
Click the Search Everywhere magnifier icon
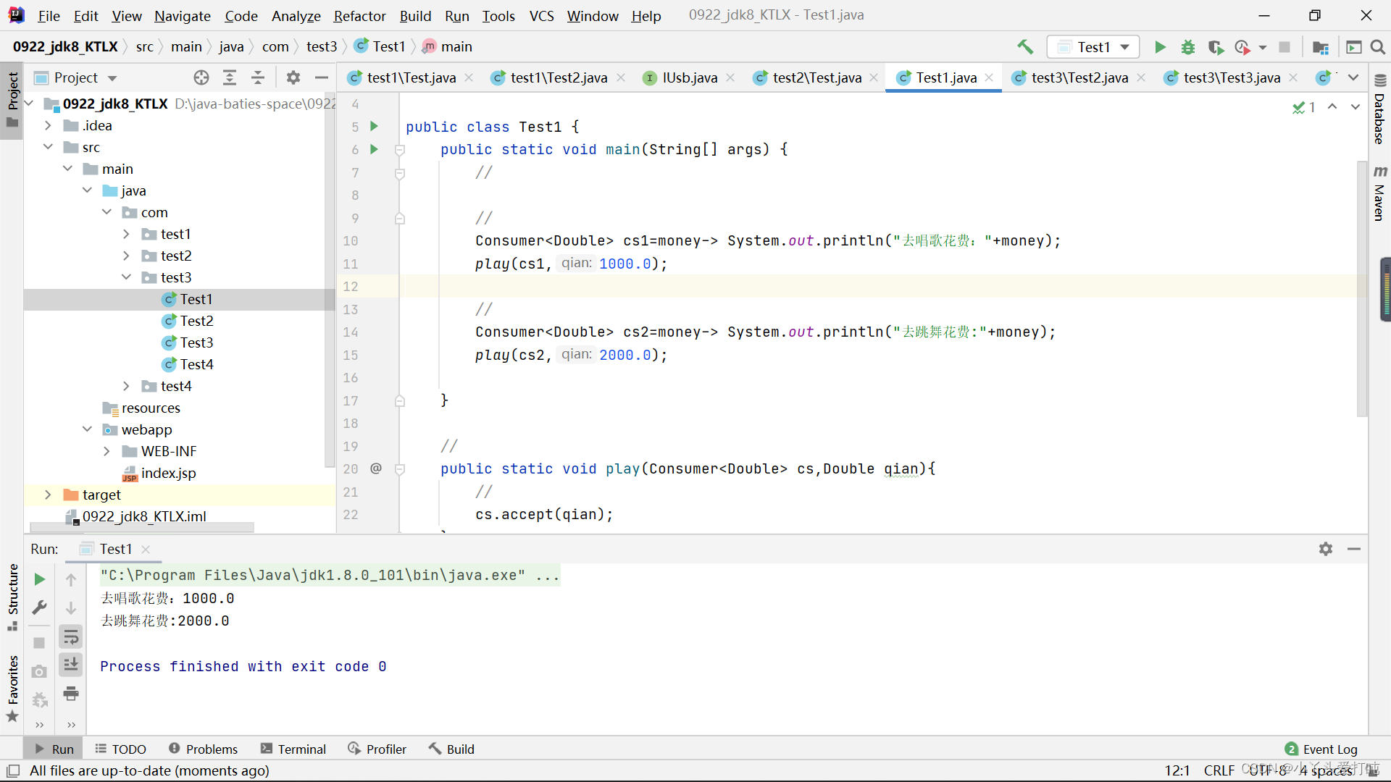click(1378, 47)
